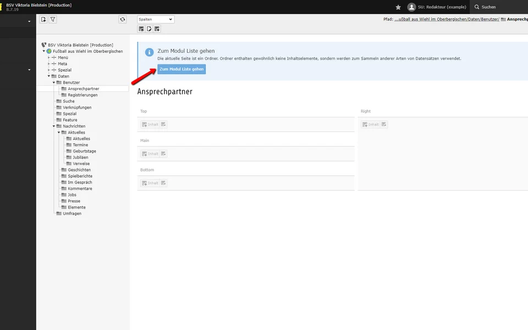Screen dimensions: 528x330
Task: Refresh the page tree
Action: pos(123,19)
